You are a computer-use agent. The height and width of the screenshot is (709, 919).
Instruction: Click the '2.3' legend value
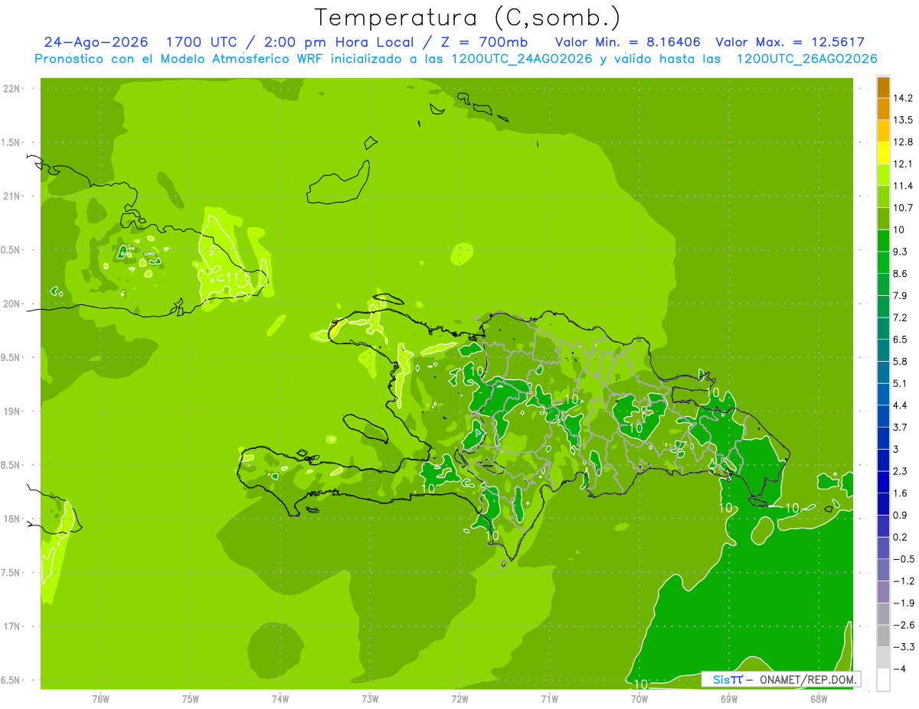[x=901, y=471]
